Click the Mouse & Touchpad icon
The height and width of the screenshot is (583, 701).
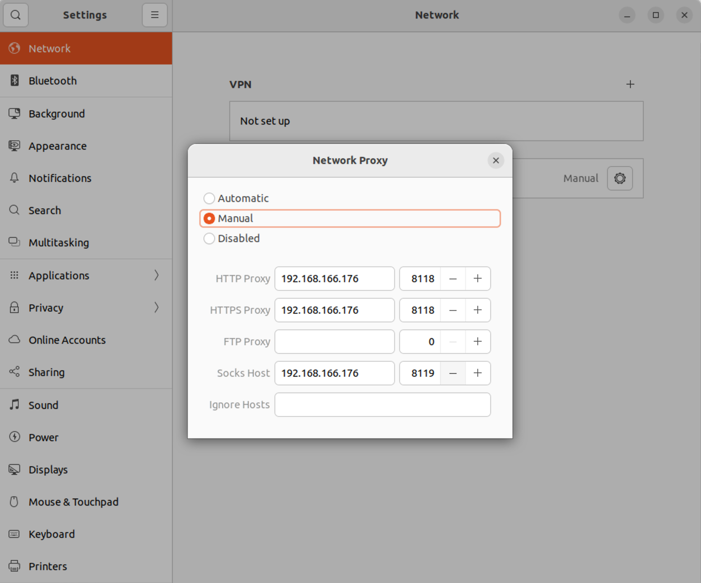14,502
